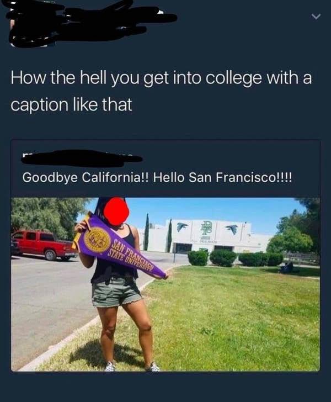331x402 pixels.
Task: Tap the scribbled-out profile avatar
Action: (x=28, y=28)
